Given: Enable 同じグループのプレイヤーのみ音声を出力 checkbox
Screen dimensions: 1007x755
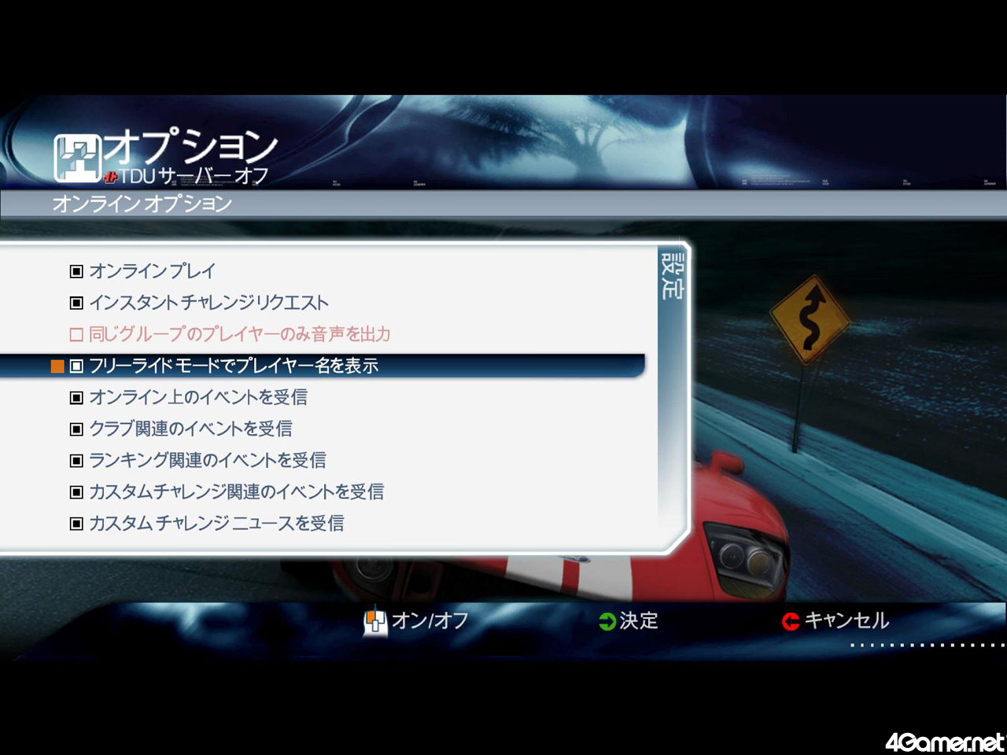Looking at the screenshot, I should (76, 334).
